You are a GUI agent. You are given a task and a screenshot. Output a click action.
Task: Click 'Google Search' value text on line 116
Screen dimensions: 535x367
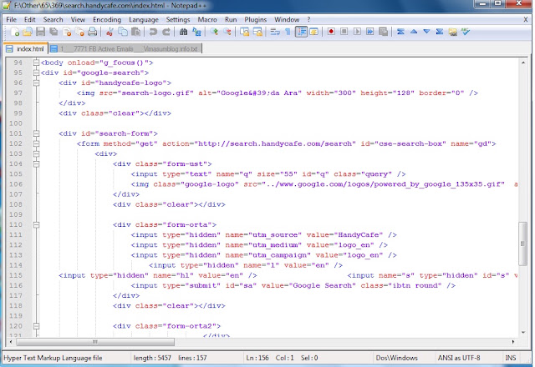(x=322, y=285)
